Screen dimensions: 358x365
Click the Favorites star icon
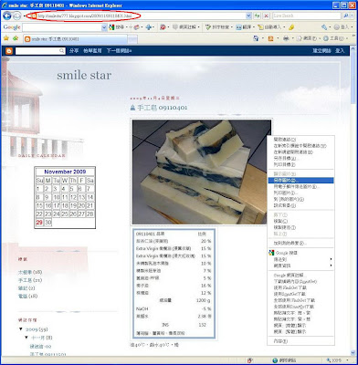(5, 38)
